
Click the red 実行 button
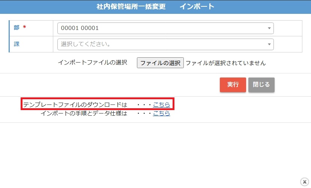tap(233, 85)
